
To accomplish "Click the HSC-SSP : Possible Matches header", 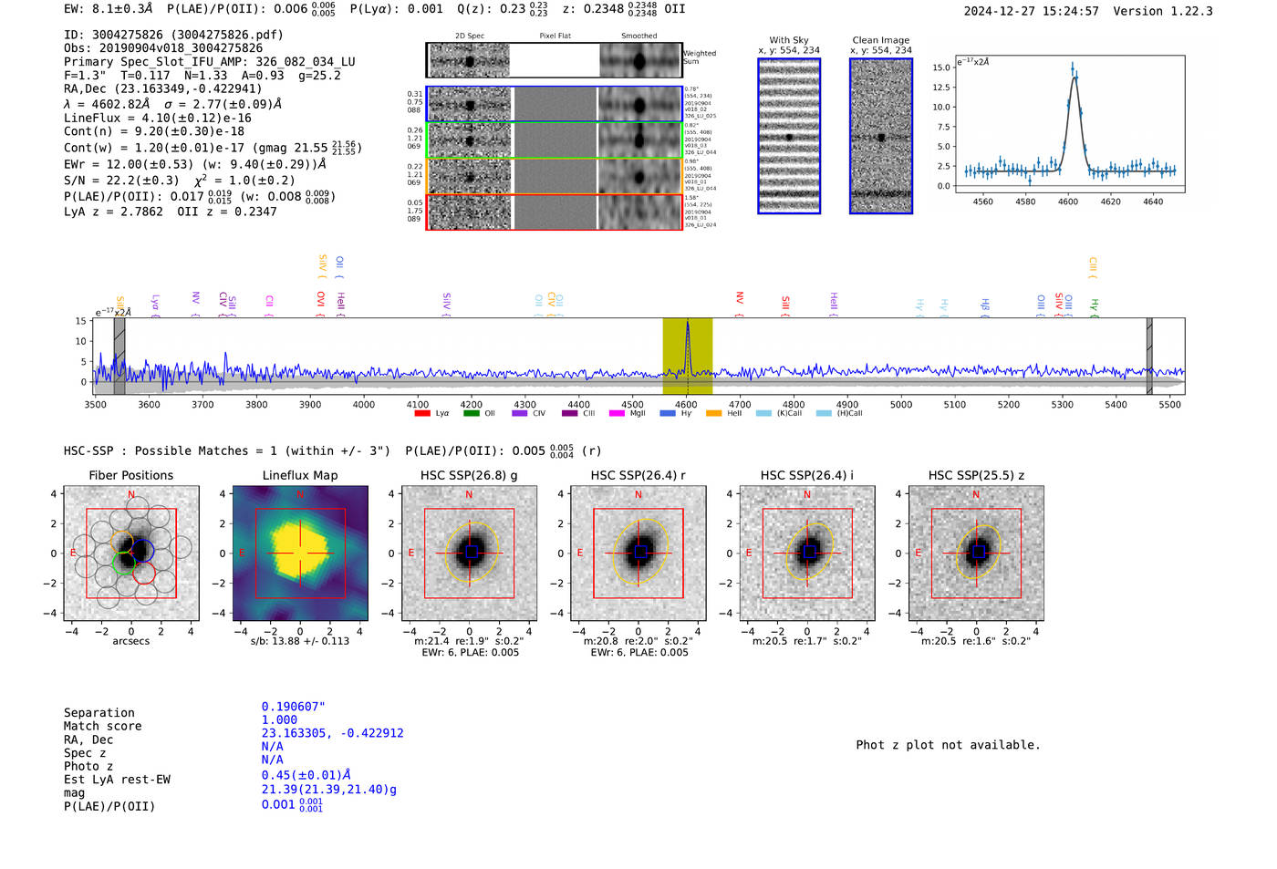I will 227,450.
